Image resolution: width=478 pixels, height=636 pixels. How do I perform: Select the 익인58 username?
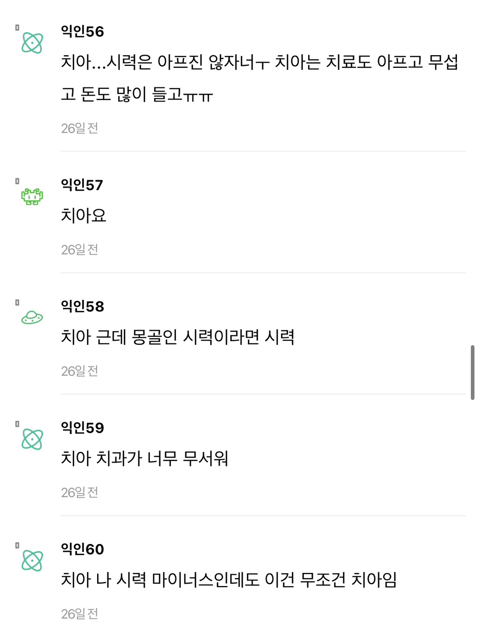coord(82,306)
